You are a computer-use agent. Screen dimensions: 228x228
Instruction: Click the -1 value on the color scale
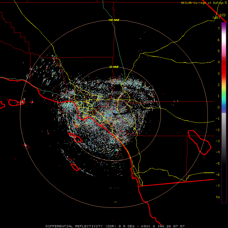tap(218, 119)
